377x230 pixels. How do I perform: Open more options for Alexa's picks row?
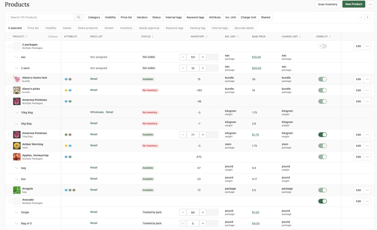[x=367, y=90]
